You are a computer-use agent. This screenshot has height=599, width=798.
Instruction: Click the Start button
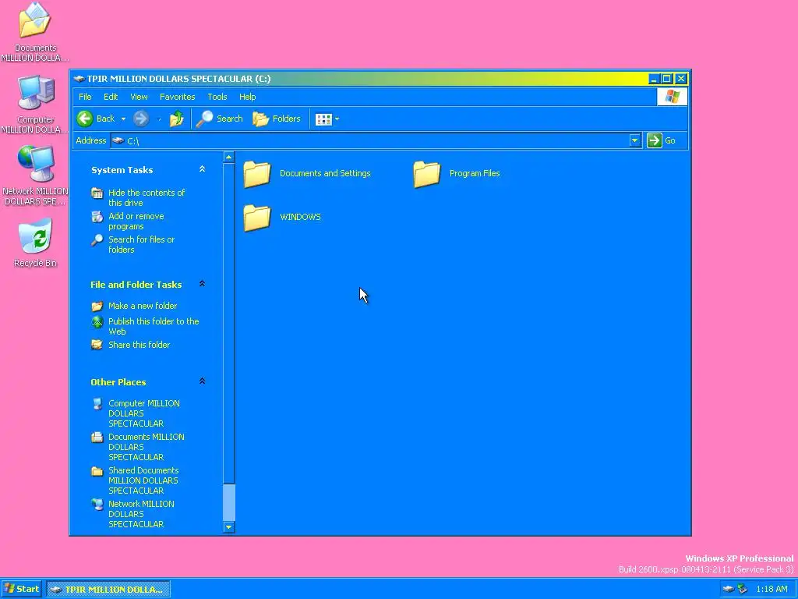coord(21,589)
